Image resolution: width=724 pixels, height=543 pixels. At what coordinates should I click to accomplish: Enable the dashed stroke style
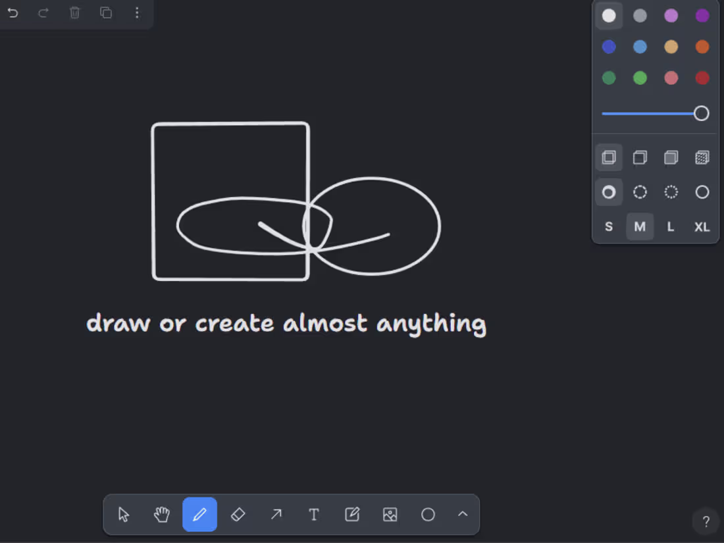640,192
